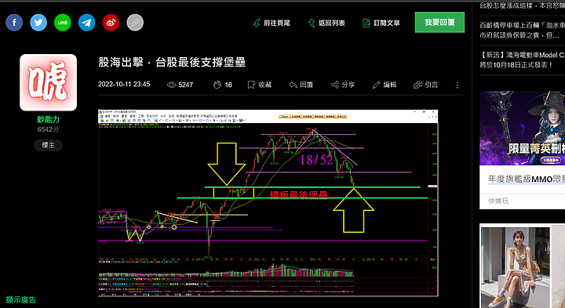Open the MMO game ad banner
The image size is (565, 308).
coord(522,128)
